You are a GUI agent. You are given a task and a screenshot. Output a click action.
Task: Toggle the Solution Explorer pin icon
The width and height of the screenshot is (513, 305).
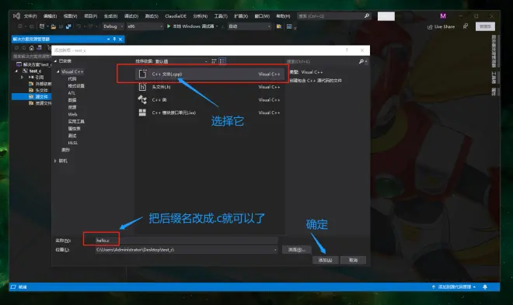point(114,39)
